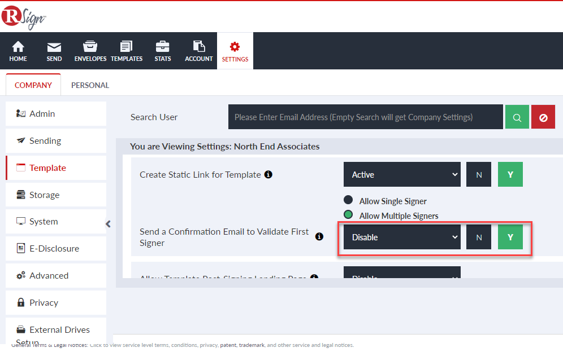Select the Allow Single Signer radio button
This screenshot has width=563, height=352.
click(x=348, y=200)
